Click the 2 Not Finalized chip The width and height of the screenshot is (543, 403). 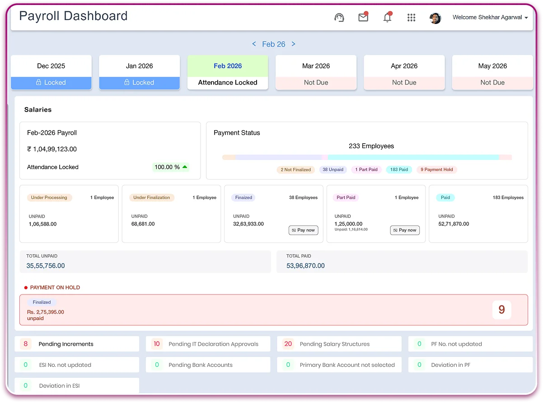pyautogui.click(x=296, y=170)
